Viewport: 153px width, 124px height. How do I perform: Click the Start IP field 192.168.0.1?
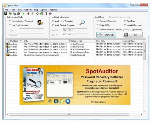click(x=75, y=30)
